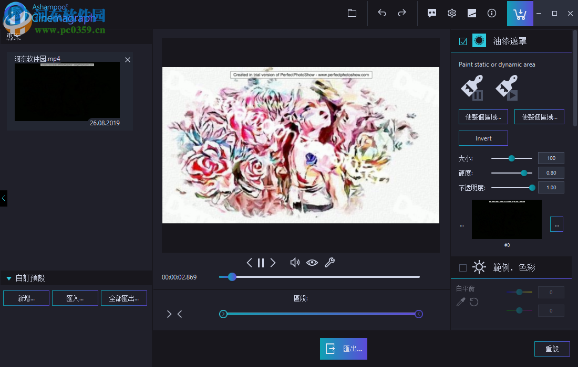The height and width of the screenshot is (367, 578).
Task: Click the 專案 panel label
Action: coord(13,37)
